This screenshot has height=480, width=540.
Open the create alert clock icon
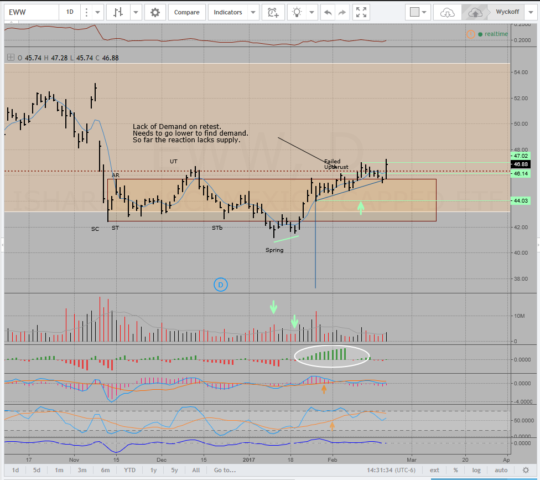pos(272,12)
